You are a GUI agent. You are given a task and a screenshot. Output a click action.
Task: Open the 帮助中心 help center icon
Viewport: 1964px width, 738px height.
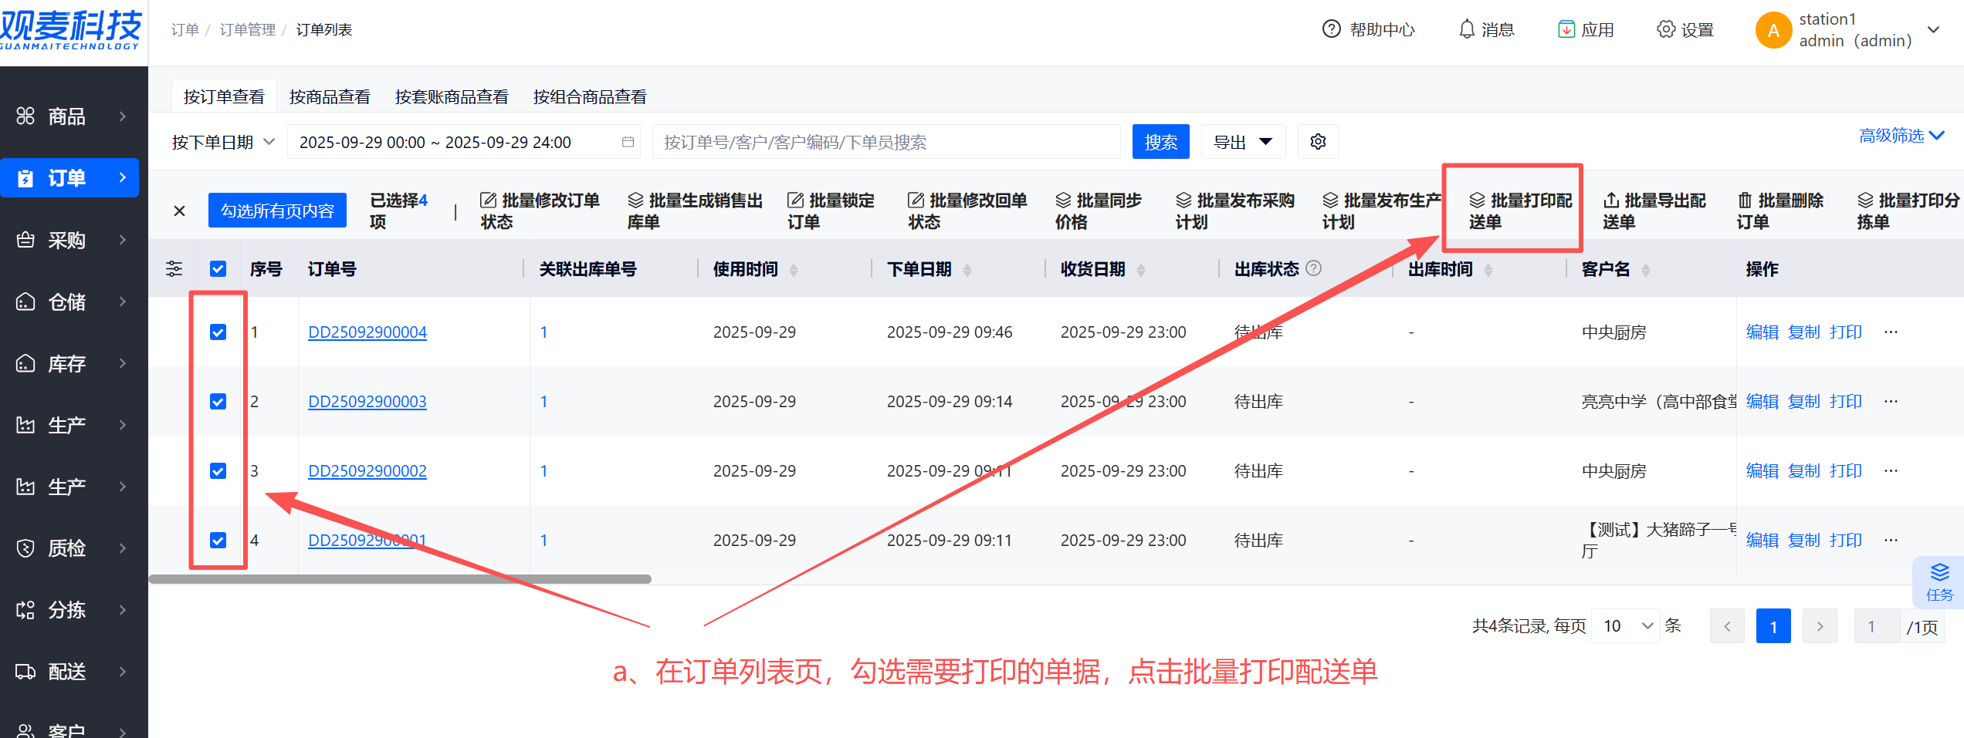1331,29
